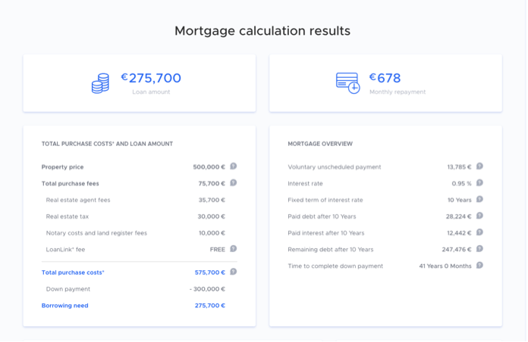
Task: Click help icon for Remaining debt after 10 Years
Action: tap(479, 248)
